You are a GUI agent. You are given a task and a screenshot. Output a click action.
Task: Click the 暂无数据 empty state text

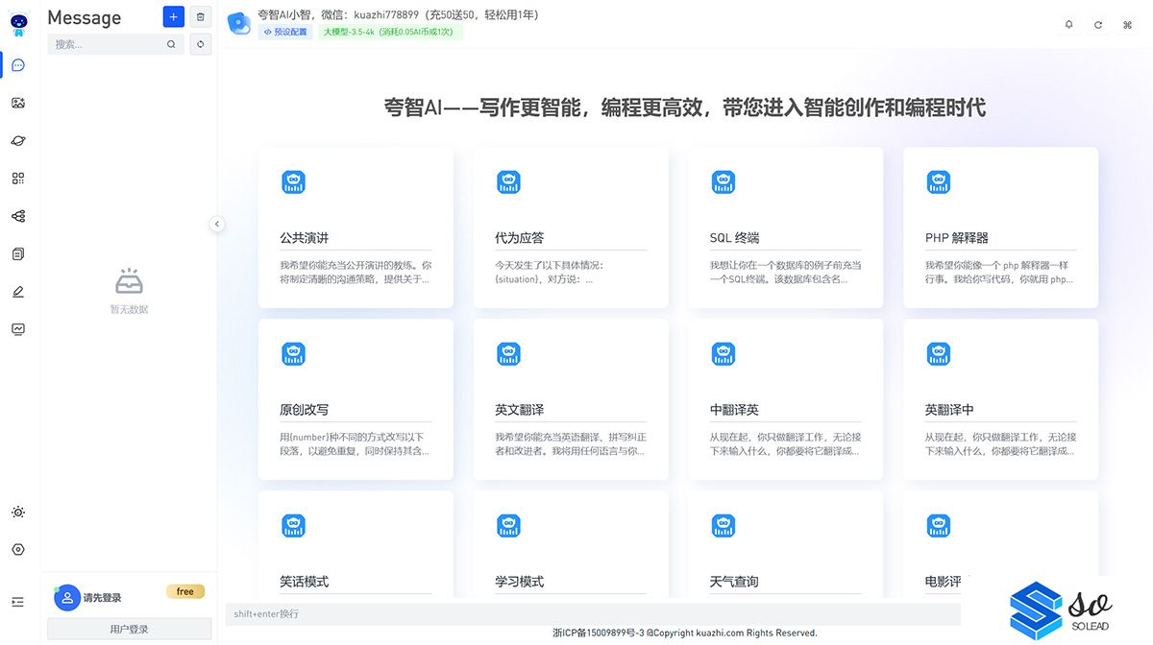pyautogui.click(x=129, y=310)
